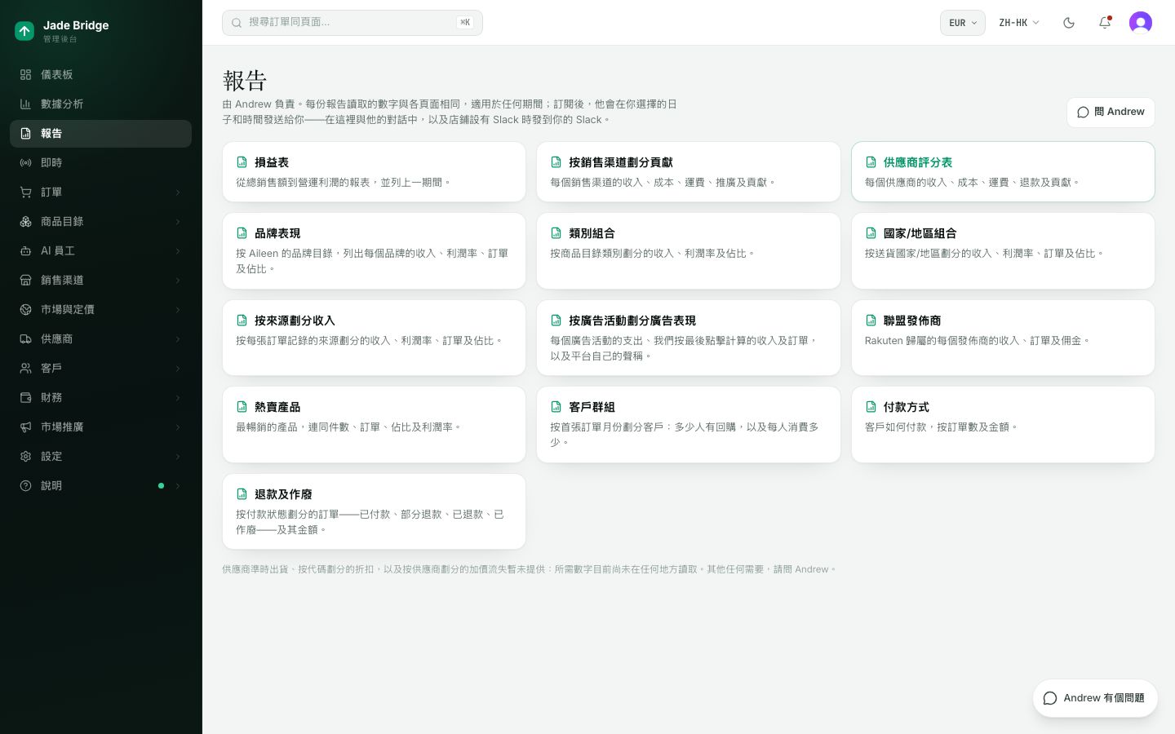Screen dimensions: 1175x734
Task: Open the EUR currency dropdown
Action: point(963,23)
